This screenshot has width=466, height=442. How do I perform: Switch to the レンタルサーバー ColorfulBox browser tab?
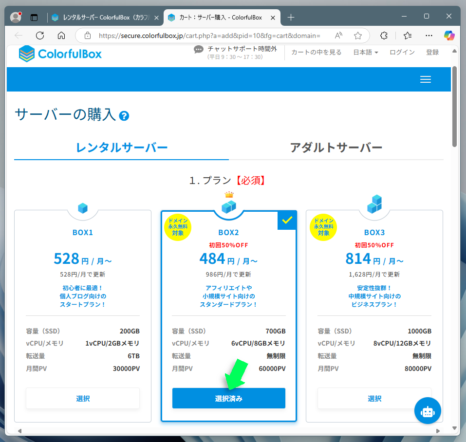tap(105, 18)
